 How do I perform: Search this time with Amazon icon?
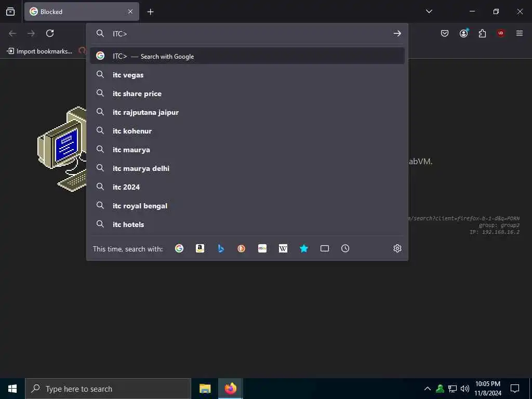(x=200, y=249)
